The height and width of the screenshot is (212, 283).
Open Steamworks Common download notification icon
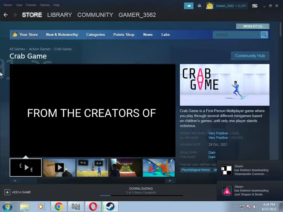tap(227, 170)
